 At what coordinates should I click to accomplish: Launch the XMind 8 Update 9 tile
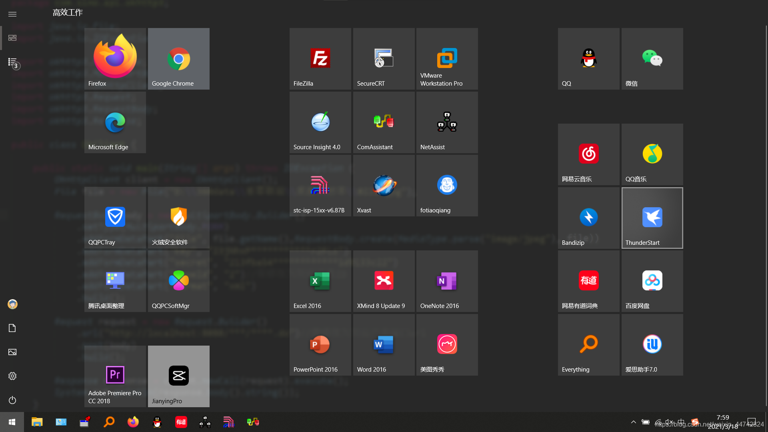point(384,281)
